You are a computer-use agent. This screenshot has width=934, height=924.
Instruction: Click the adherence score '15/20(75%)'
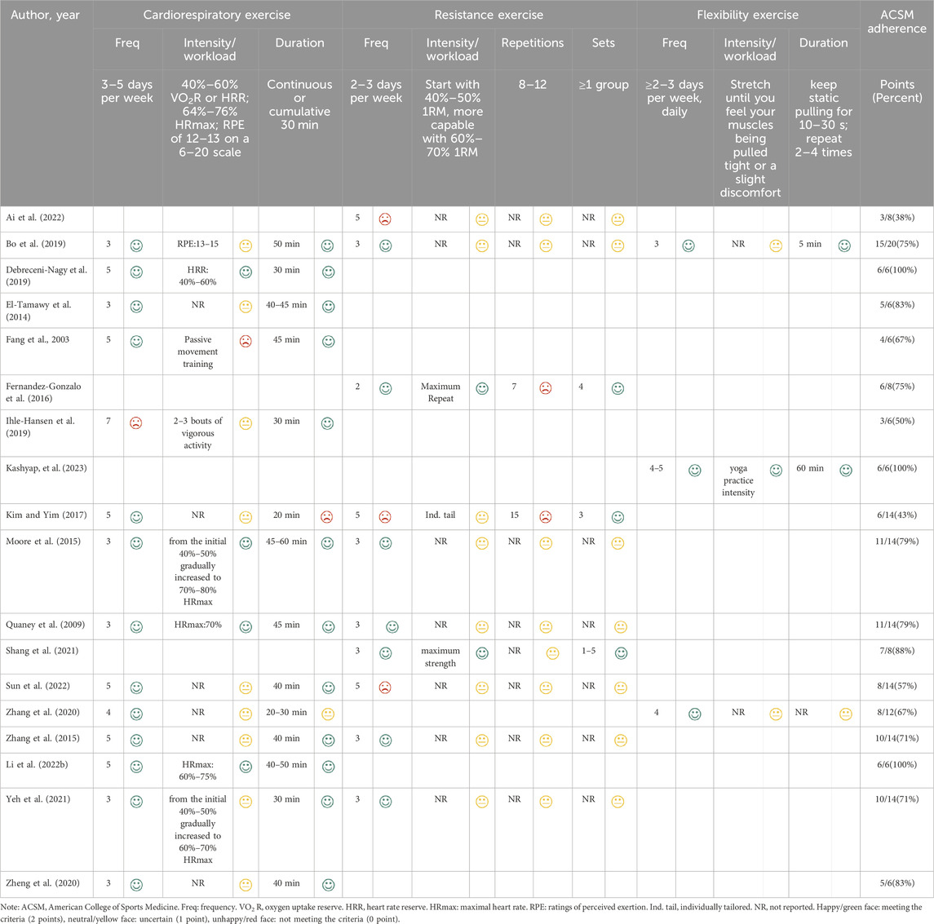tap(896, 244)
